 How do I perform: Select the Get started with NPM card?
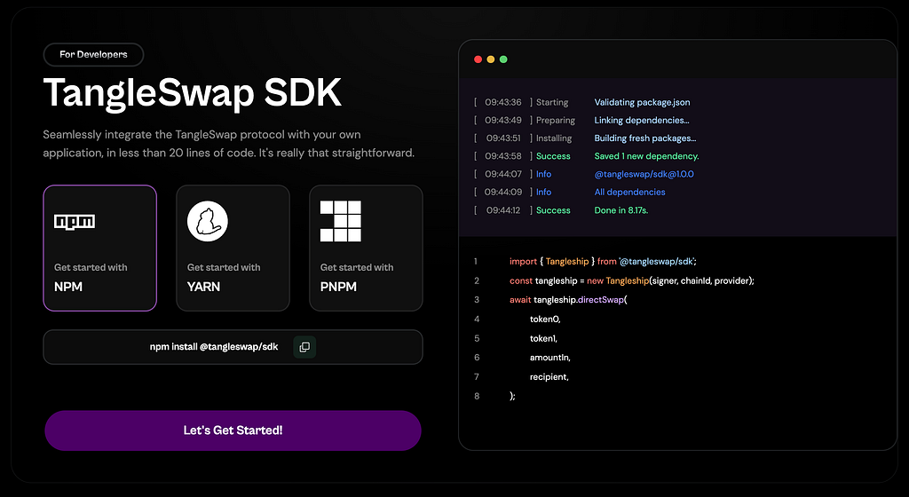click(x=99, y=248)
